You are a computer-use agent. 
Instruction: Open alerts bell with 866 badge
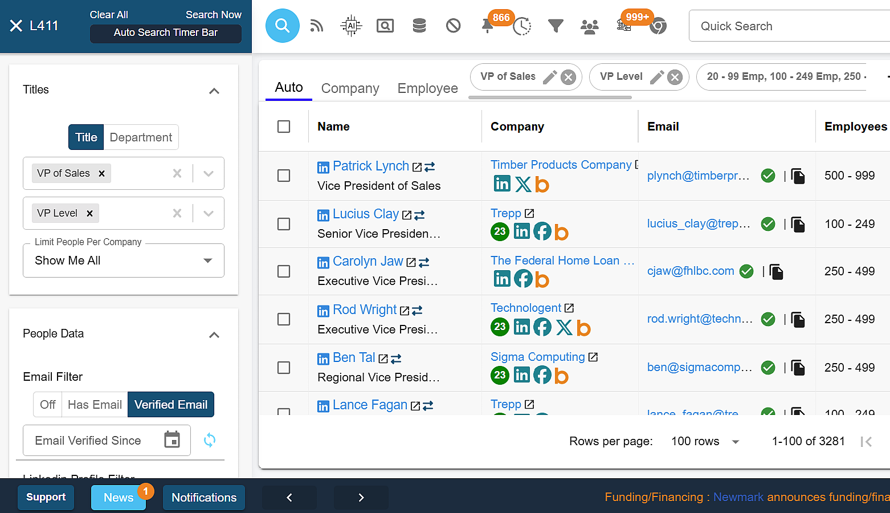(x=488, y=26)
